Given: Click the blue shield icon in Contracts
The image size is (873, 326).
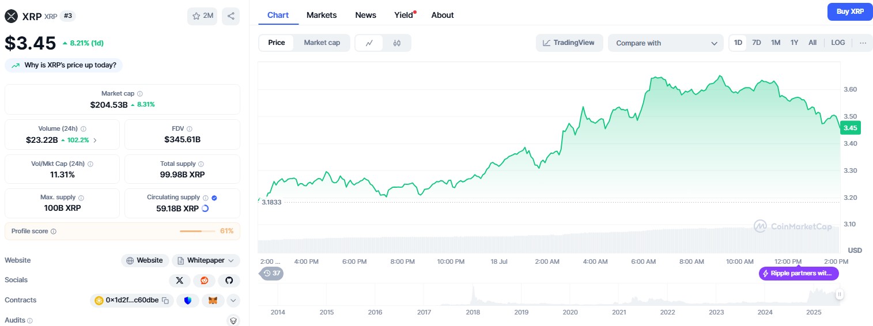Looking at the screenshot, I should [188, 300].
